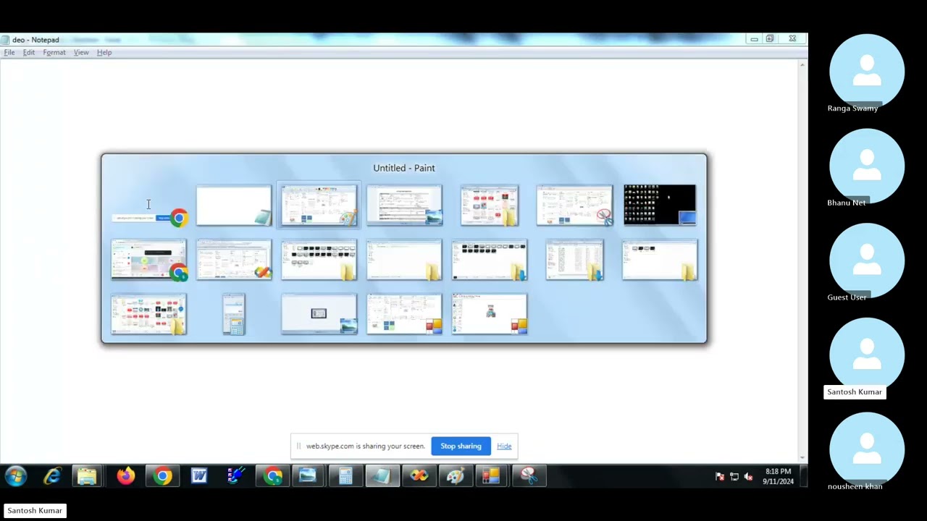Screen dimensions: 927x521
Task: Switch to the Photo Viewer thumbnail showing a document
Action: point(404,206)
